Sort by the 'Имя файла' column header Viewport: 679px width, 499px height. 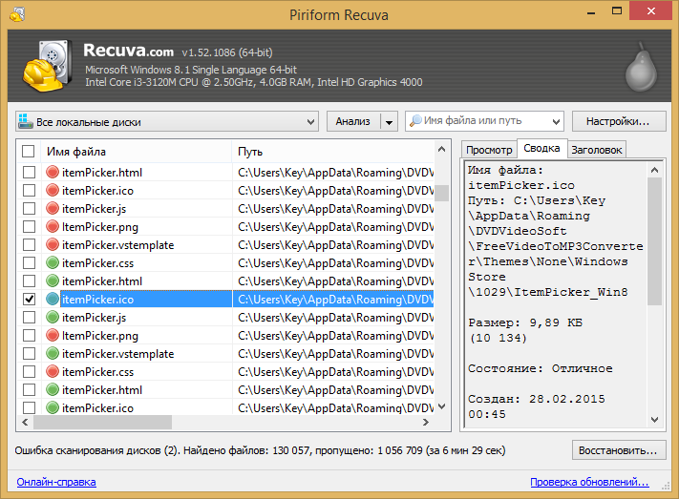point(137,152)
